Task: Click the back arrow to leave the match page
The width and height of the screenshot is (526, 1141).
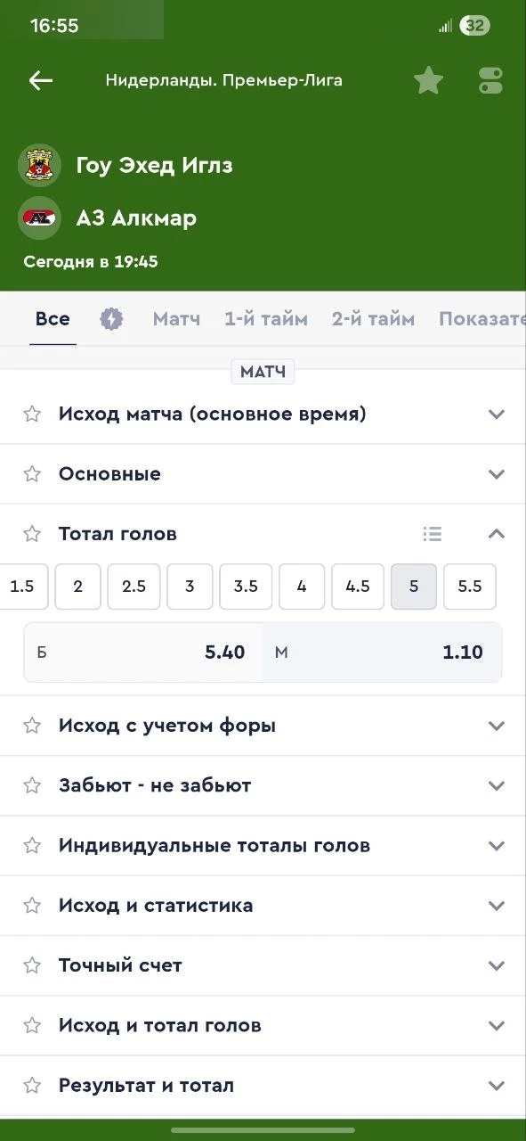Action: coord(40,80)
